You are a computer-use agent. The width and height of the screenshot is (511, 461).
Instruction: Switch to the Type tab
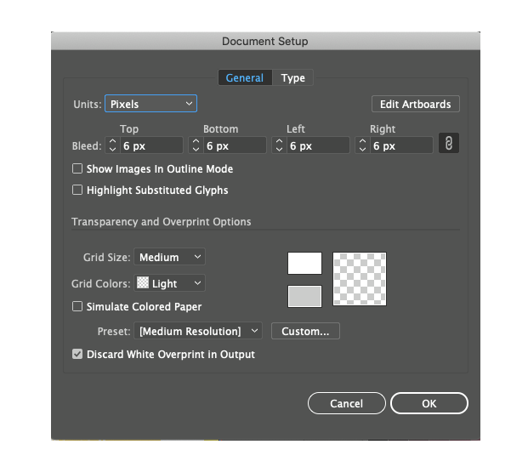(x=292, y=78)
